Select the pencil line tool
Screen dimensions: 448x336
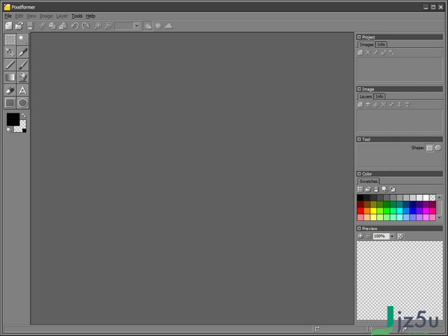pyautogui.click(x=10, y=64)
